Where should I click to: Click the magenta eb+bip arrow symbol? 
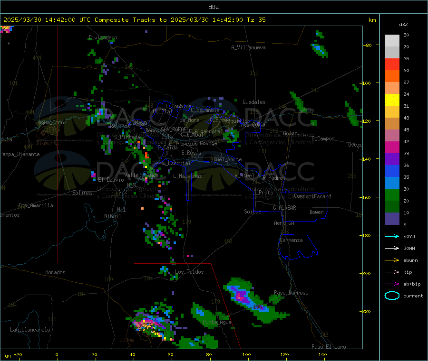coord(392,284)
